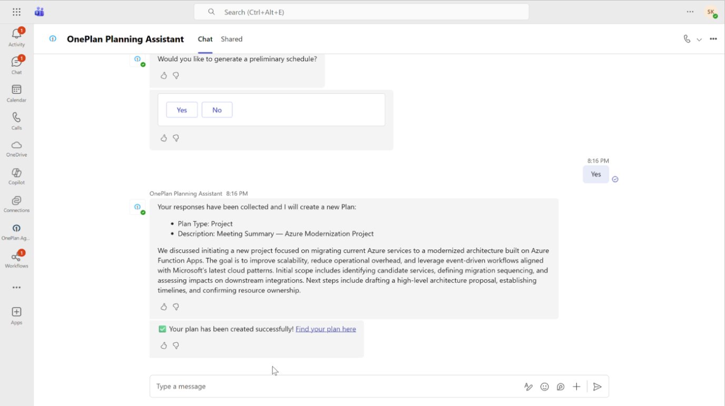Select the Chat tab
This screenshot has width=725, height=406.
205,39
